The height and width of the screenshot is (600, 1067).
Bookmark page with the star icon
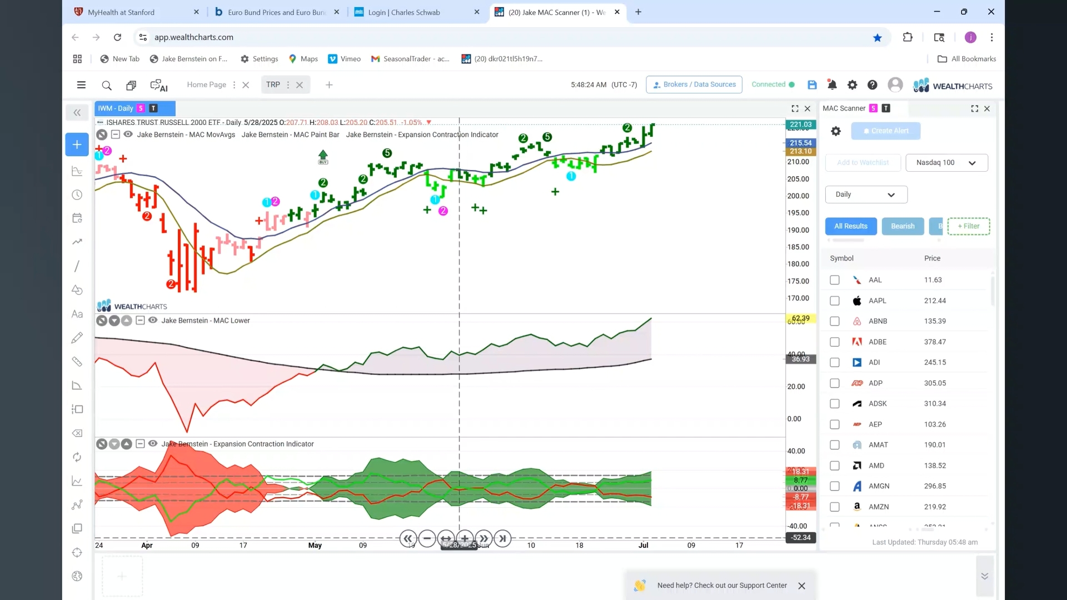(877, 38)
